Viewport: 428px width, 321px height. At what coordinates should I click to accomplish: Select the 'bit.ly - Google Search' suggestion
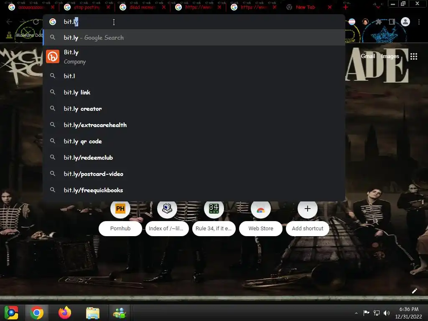[x=194, y=38]
